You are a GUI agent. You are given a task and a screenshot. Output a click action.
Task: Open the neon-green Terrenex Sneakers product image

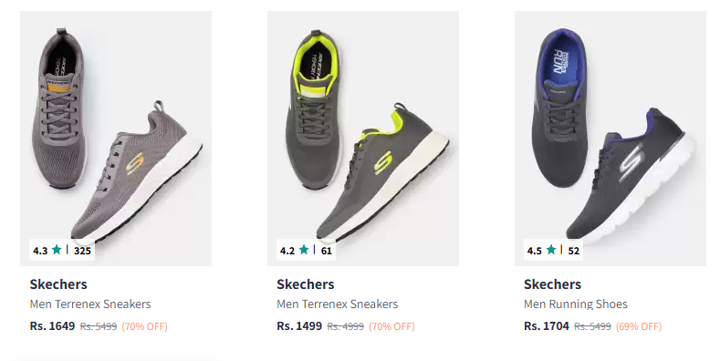click(x=363, y=139)
